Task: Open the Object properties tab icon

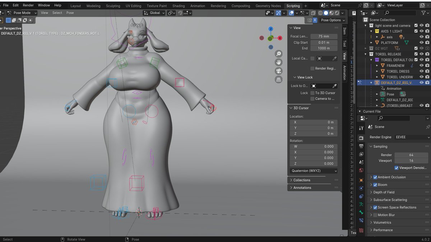Action: click(x=361, y=180)
